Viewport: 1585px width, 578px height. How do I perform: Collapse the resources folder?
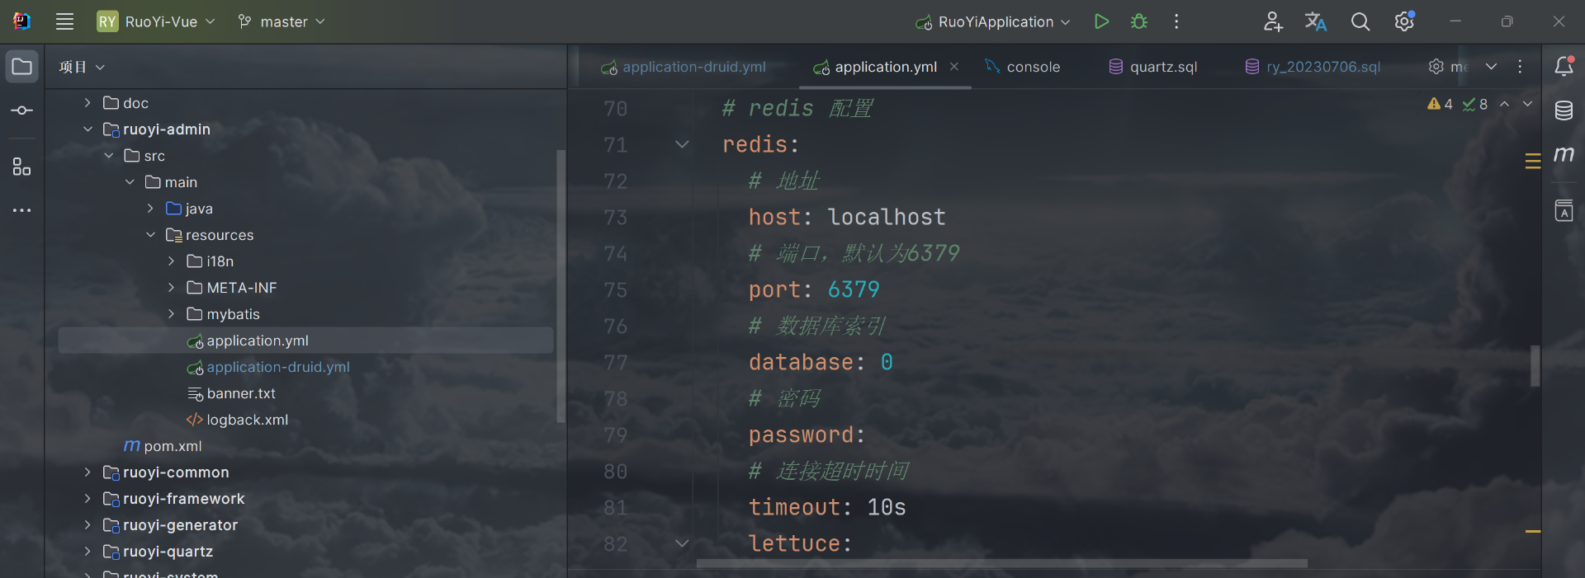tap(150, 235)
